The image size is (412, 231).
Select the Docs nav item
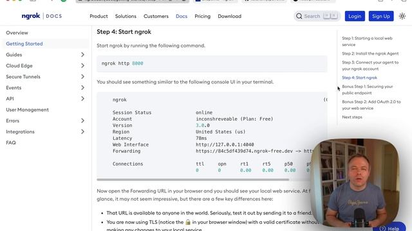[182, 16]
